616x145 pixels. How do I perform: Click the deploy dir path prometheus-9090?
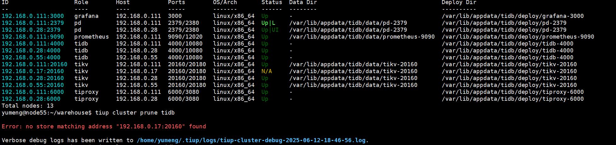[518, 37]
